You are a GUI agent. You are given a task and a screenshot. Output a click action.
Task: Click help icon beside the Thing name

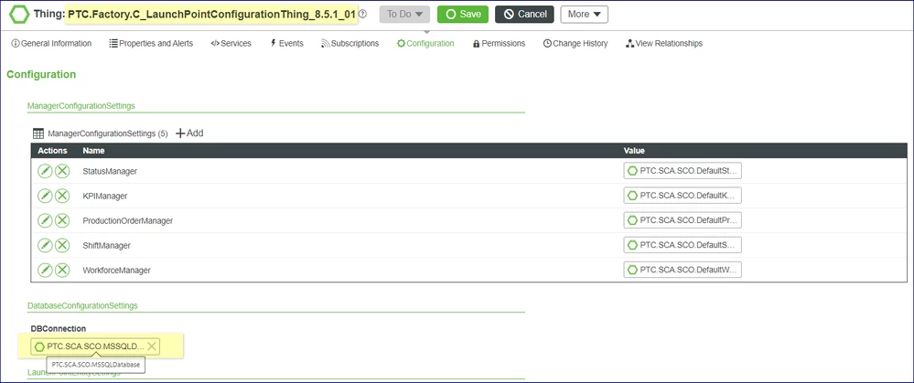pos(362,14)
